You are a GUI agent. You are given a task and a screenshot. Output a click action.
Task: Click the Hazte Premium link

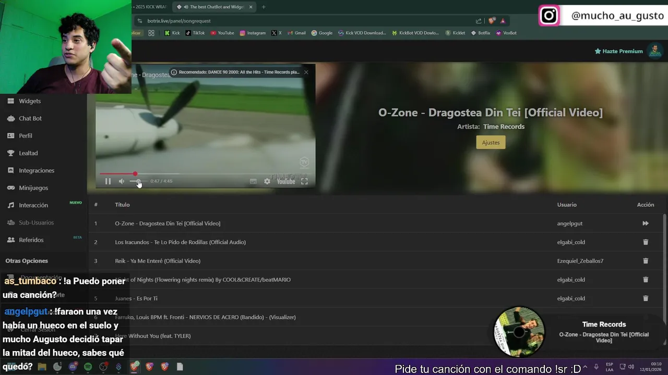618,51
